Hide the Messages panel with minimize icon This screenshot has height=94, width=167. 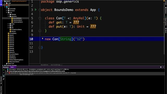163,67
